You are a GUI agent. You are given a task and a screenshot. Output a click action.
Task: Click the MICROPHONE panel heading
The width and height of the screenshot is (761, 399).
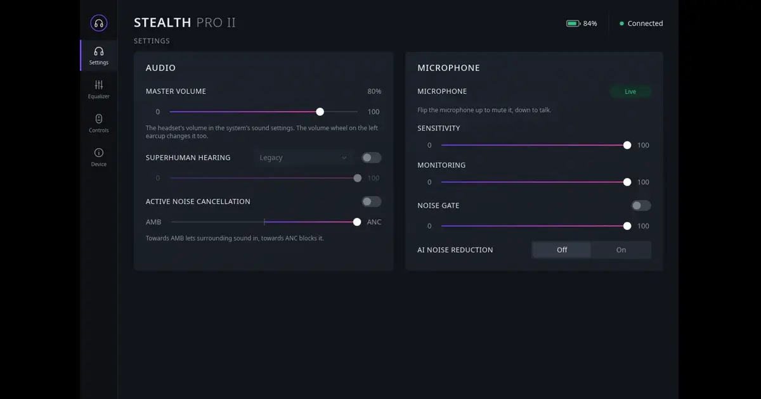448,68
